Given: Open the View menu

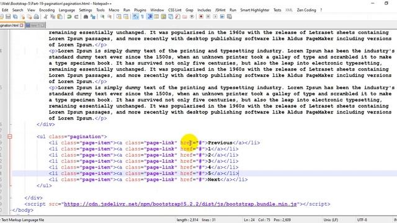Looking at the screenshot, I should coord(31,10).
